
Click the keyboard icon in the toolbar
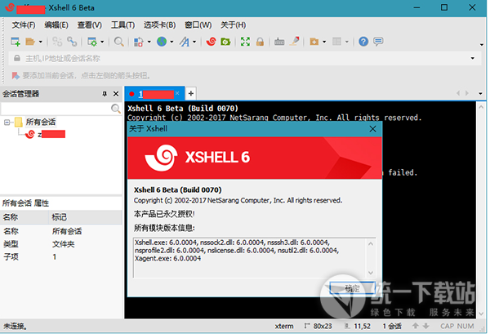279,42
